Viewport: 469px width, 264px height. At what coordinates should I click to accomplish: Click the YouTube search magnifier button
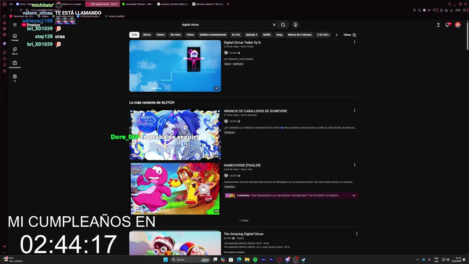[283, 25]
